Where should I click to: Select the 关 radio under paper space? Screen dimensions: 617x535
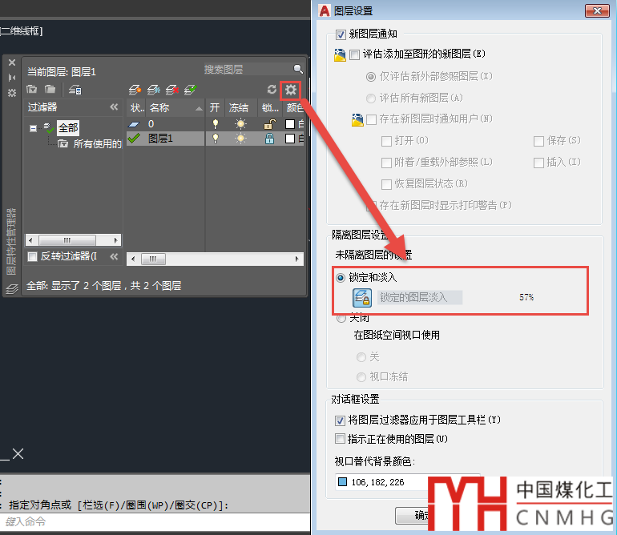point(361,357)
